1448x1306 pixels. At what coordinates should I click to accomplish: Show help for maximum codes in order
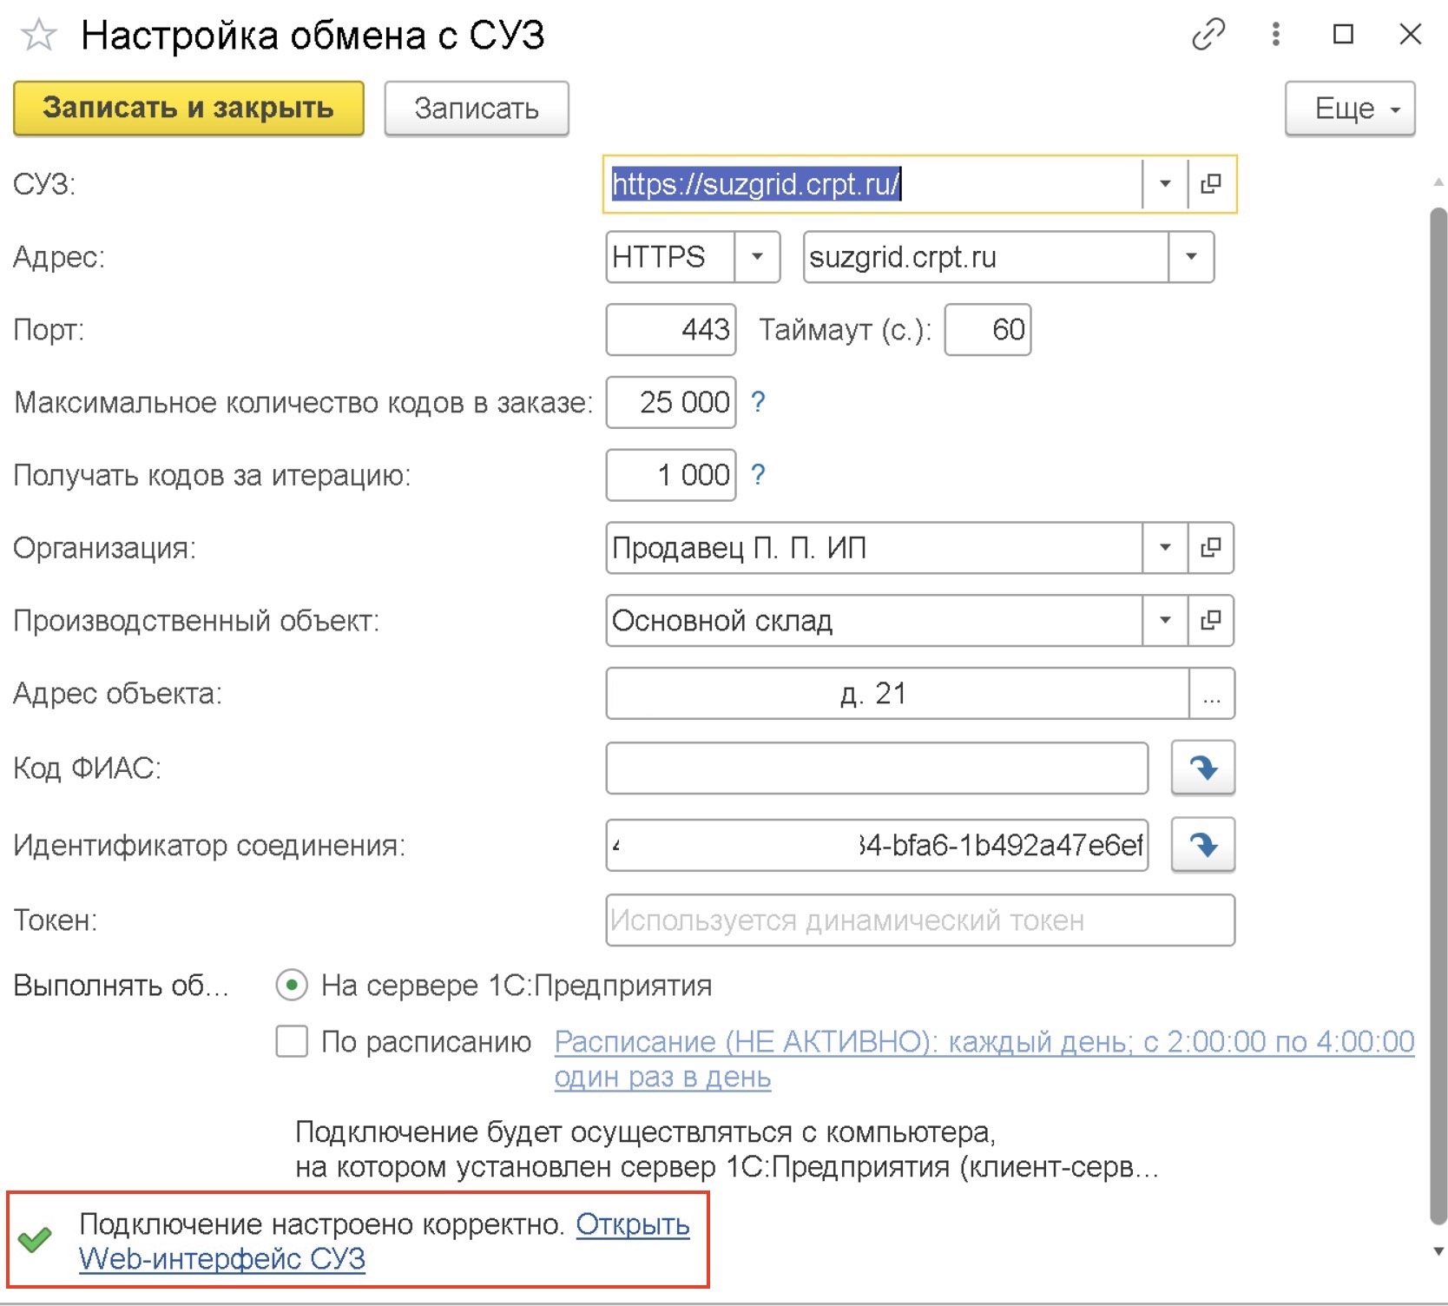coord(758,402)
